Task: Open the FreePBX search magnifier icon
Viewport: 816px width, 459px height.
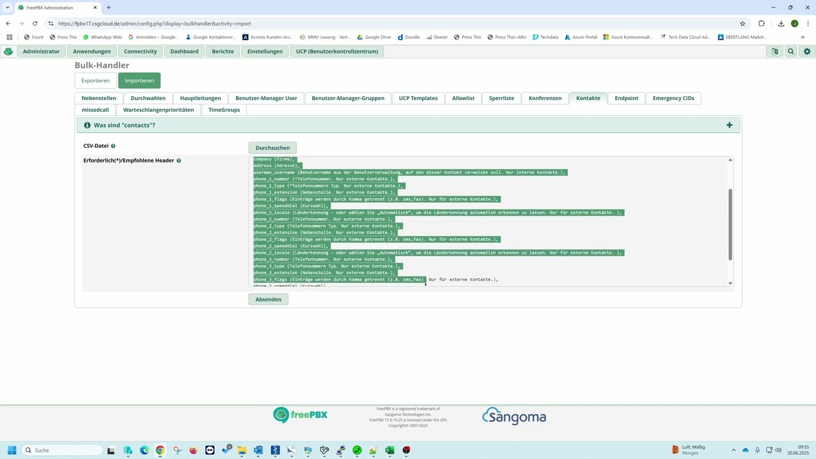Action: click(x=791, y=52)
